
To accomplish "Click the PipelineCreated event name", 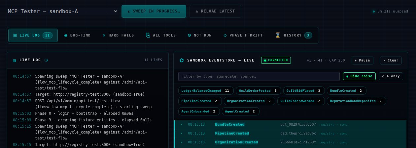I will pos(232,134).
